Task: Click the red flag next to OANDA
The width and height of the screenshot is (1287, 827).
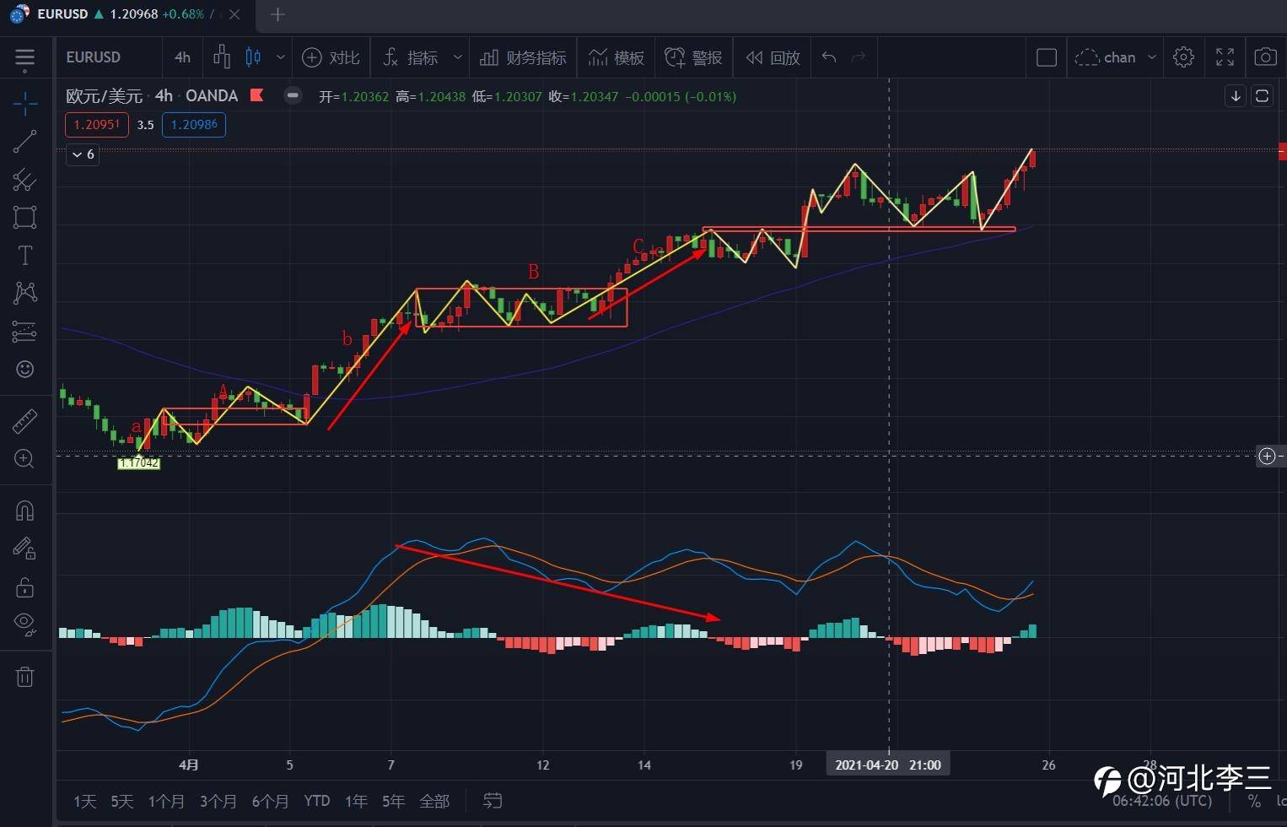Action: click(x=256, y=95)
